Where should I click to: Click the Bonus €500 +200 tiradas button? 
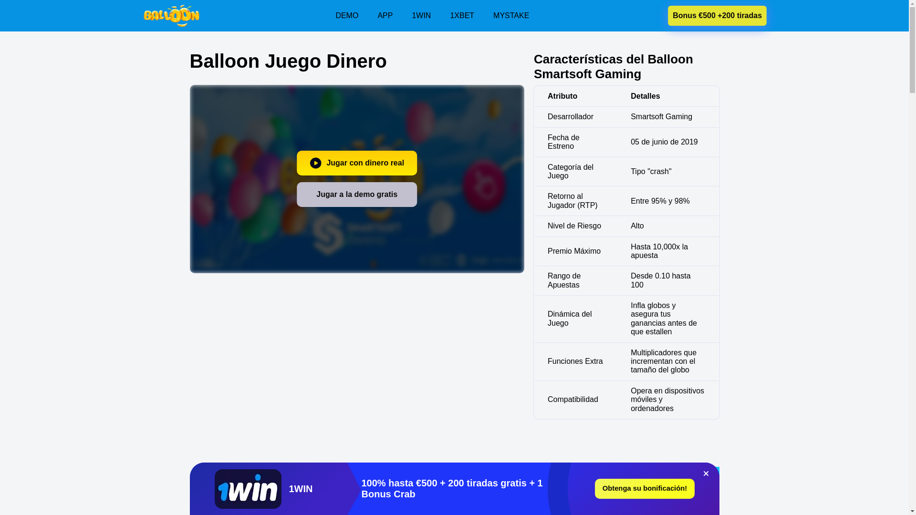(717, 16)
